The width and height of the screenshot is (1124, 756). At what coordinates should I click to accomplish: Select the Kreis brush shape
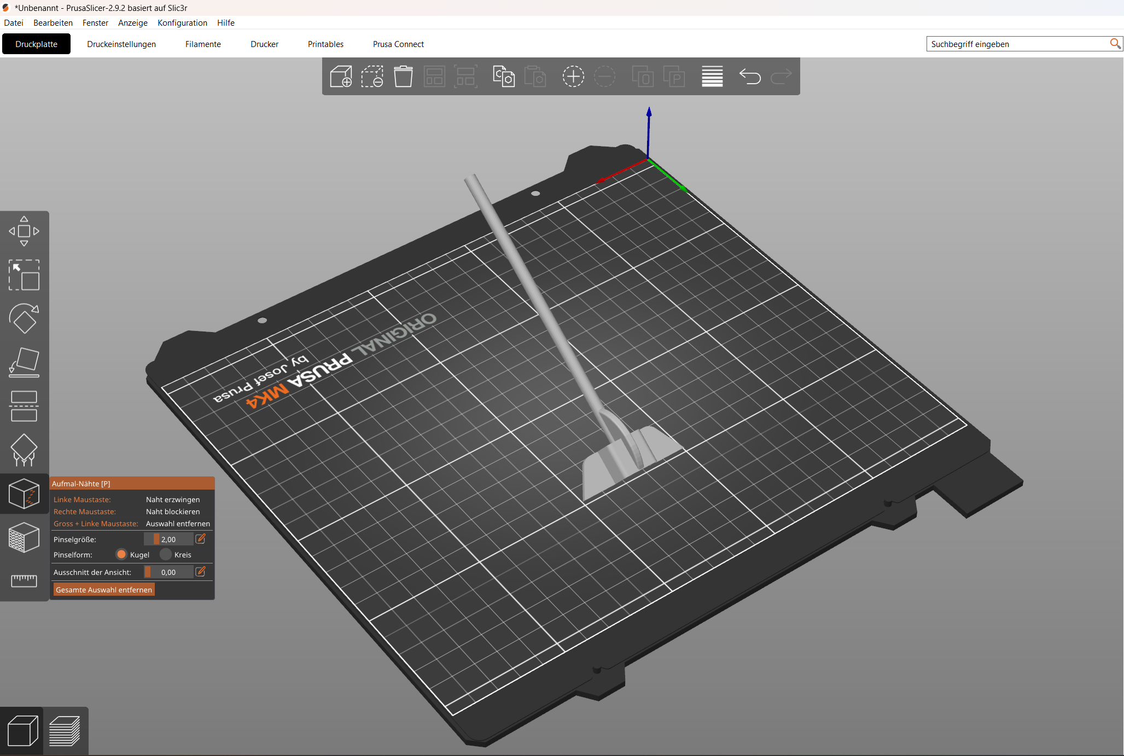(x=176, y=555)
